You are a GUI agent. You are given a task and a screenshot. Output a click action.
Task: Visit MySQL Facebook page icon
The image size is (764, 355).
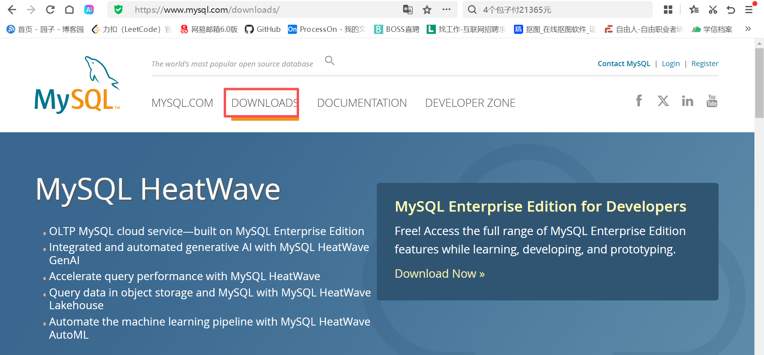(639, 100)
